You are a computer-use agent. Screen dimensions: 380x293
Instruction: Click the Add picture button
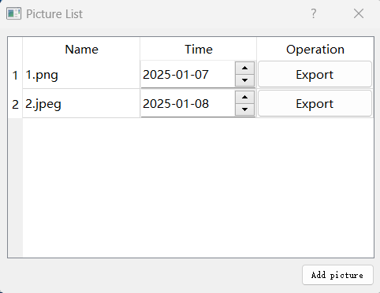tap(337, 275)
